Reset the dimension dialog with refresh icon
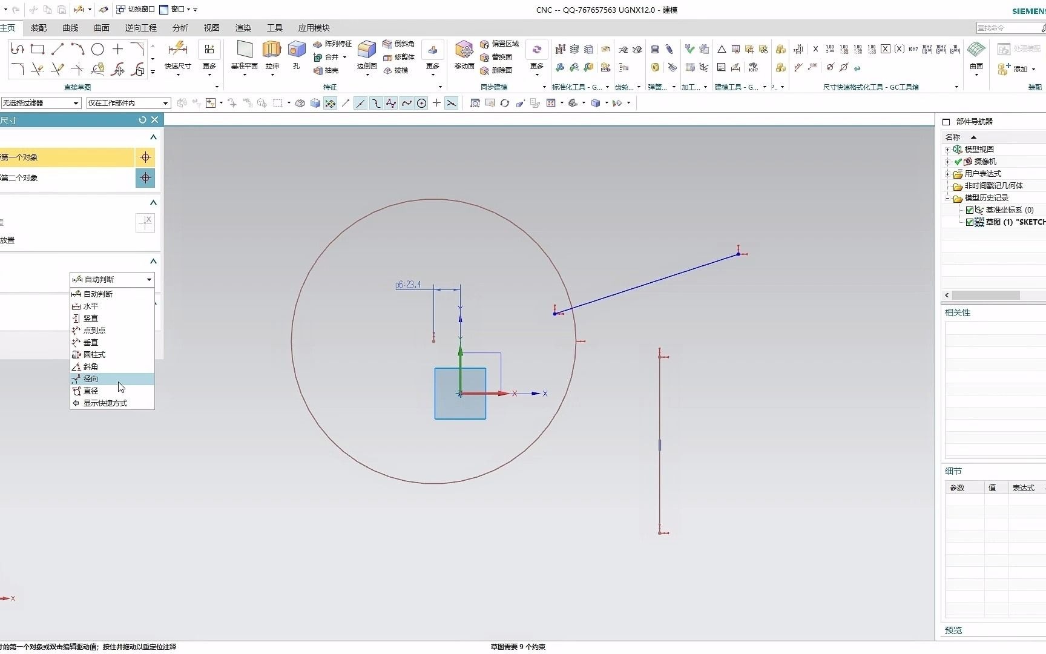The image size is (1046, 654). pyautogui.click(x=142, y=120)
